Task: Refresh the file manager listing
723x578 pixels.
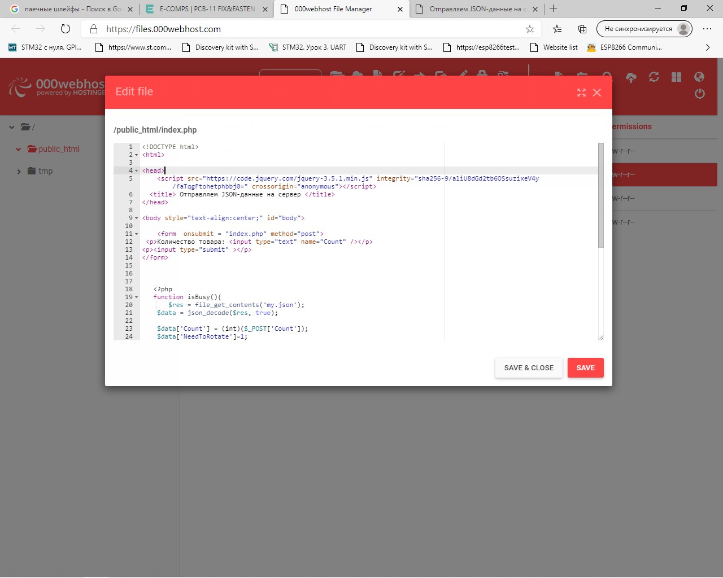Action: [654, 77]
